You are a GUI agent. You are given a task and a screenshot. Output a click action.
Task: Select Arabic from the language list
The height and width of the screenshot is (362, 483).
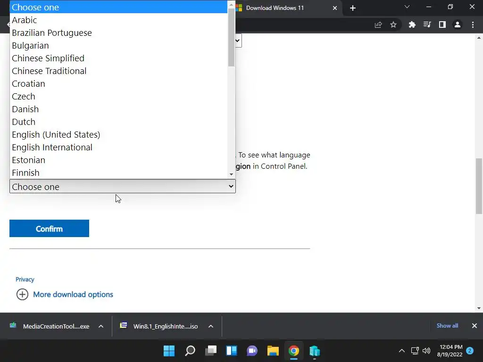(118, 20)
